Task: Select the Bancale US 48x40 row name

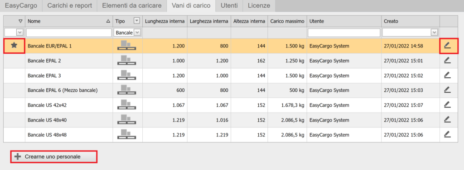Action: pos(47,120)
